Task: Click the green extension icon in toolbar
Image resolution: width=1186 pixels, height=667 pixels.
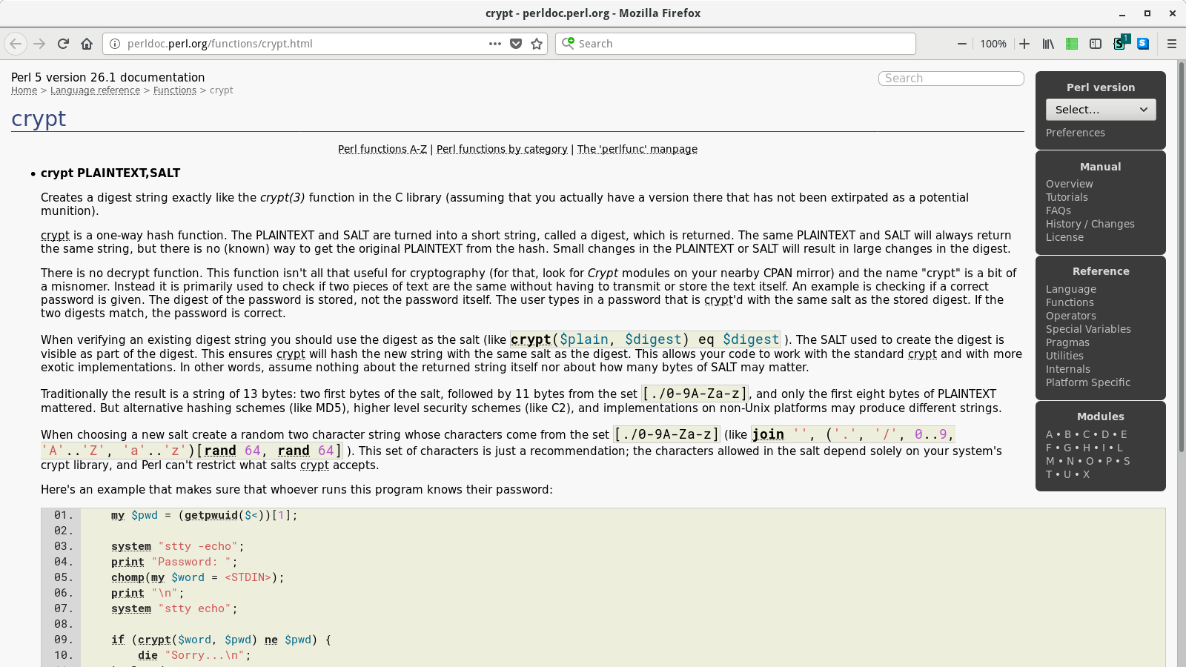Action: 1072,44
